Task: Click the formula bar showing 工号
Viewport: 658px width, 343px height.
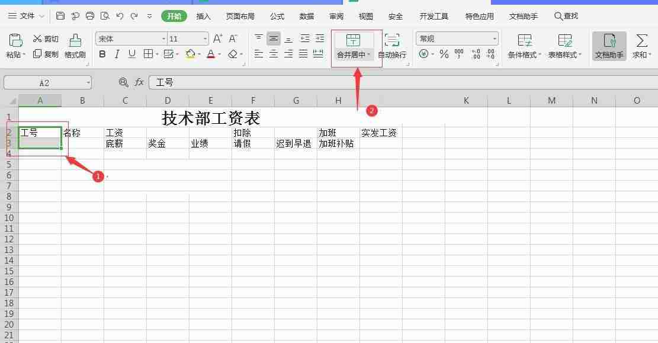Action: click(x=403, y=82)
